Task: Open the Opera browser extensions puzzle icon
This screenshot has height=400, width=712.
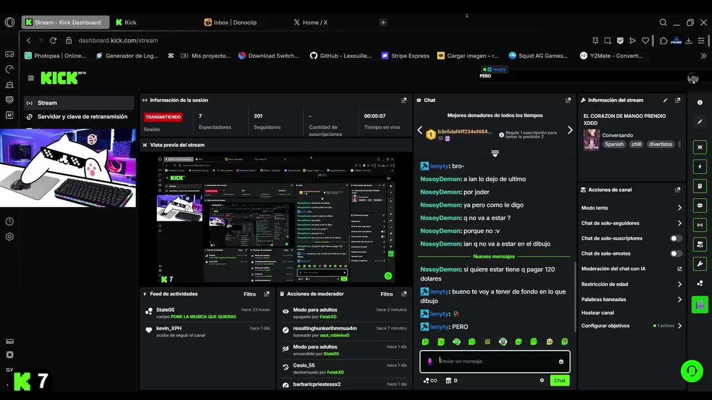Action: click(664, 41)
